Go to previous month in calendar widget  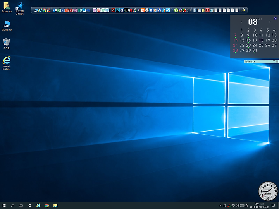click(x=241, y=22)
